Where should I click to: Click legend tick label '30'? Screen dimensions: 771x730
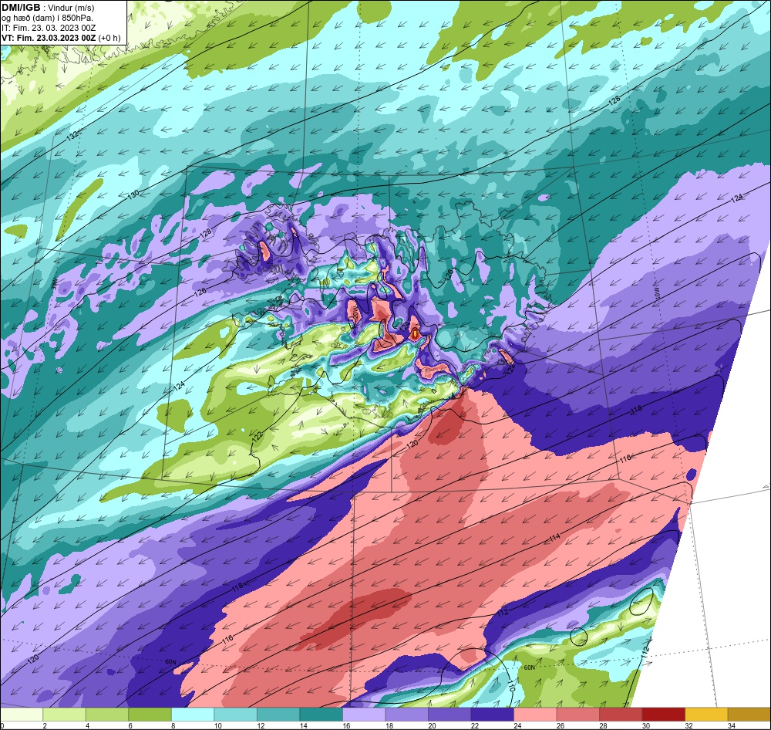pos(645,725)
